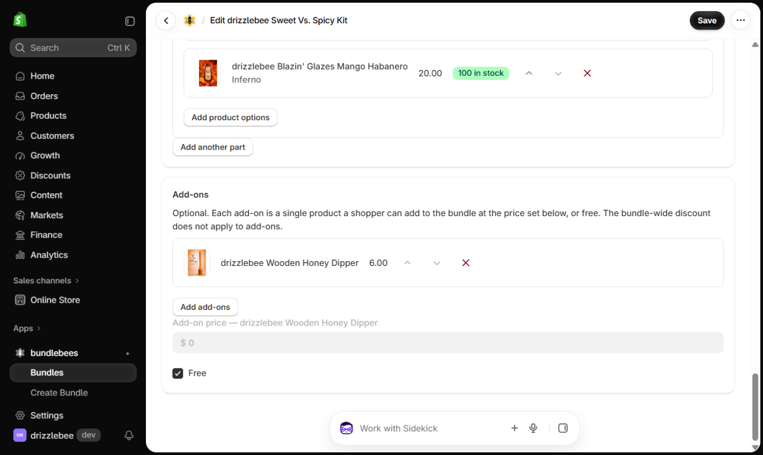The height and width of the screenshot is (455, 763).
Task: Open the three-dots more actions menu
Action: click(740, 21)
